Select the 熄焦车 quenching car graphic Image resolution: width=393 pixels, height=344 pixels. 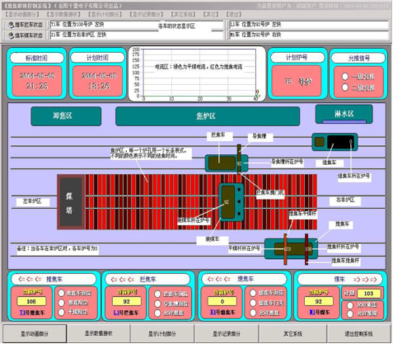pyautogui.click(x=334, y=142)
